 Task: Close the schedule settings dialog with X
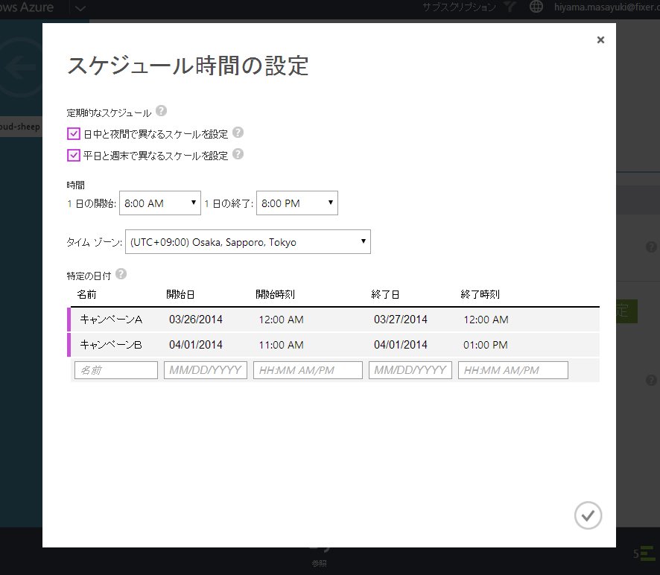[x=600, y=40]
